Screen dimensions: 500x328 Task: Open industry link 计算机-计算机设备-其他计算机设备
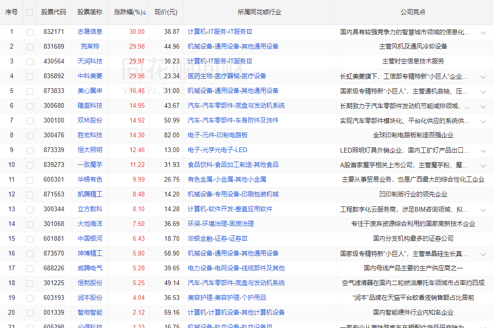pos(236,312)
